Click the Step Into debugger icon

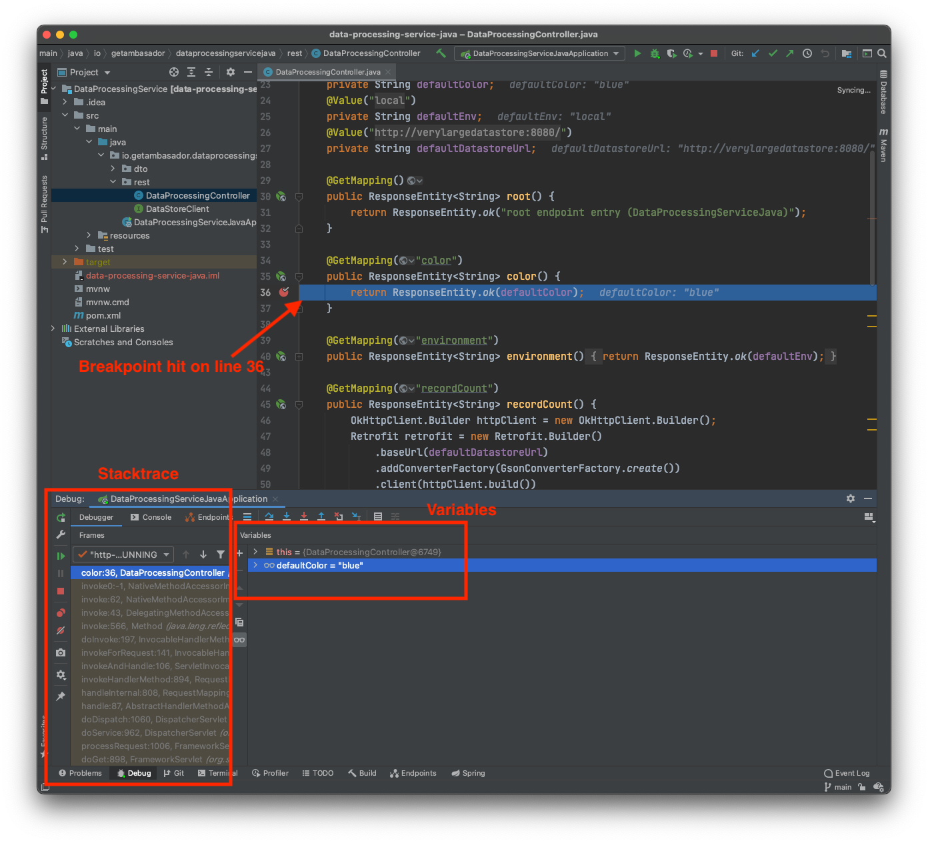287,516
